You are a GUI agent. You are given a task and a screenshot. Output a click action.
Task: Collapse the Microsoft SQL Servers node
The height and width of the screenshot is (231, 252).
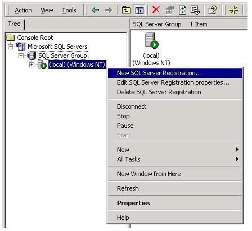pos(11,47)
